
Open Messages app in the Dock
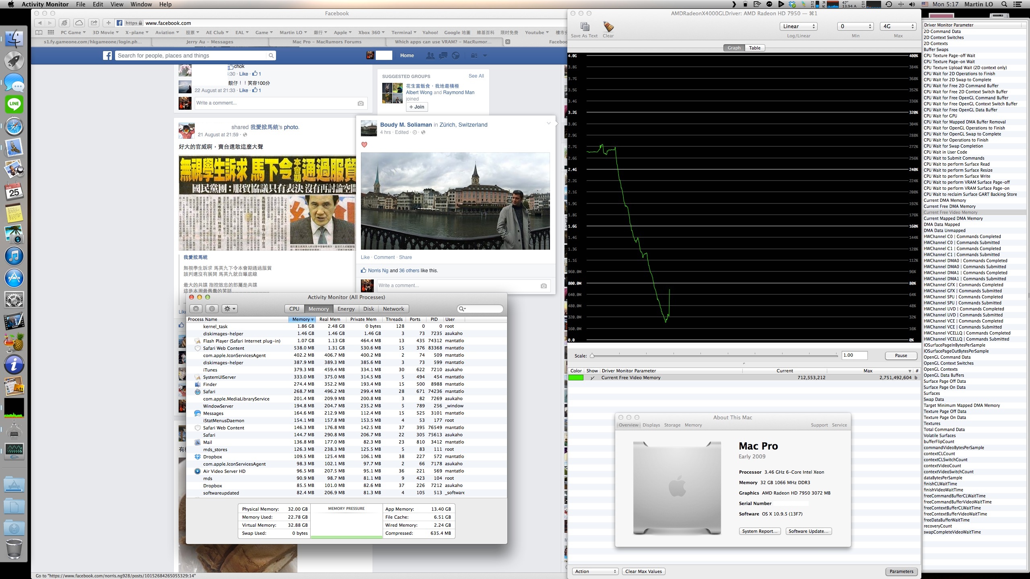[14, 83]
